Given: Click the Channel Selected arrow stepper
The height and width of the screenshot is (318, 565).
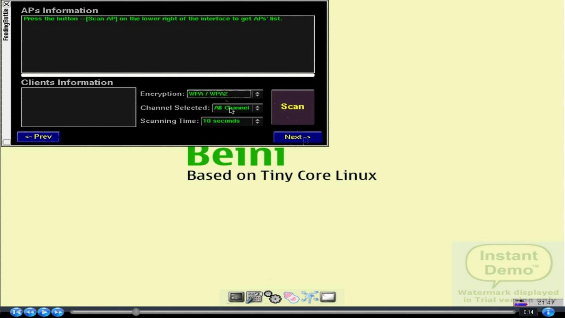Looking at the screenshot, I should pyautogui.click(x=257, y=108).
